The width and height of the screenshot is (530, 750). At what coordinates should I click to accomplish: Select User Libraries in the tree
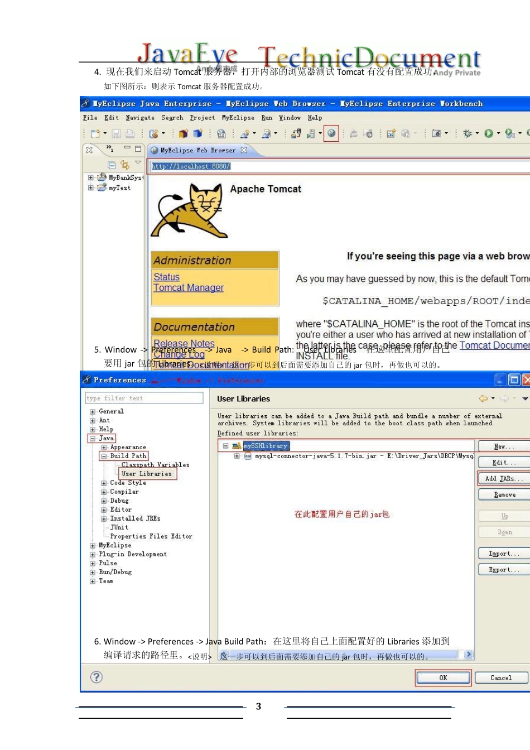pyautogui.click(x=147, y=474)
